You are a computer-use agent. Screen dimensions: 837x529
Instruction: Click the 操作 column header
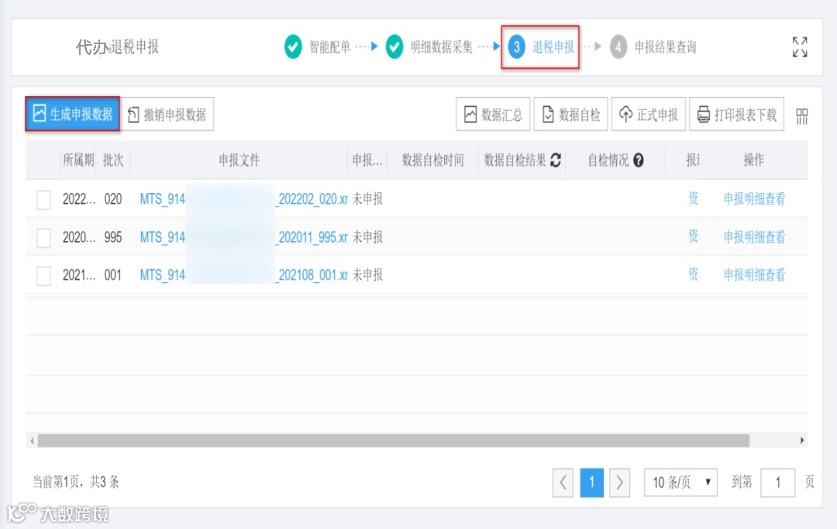click(x=754, y=160)
